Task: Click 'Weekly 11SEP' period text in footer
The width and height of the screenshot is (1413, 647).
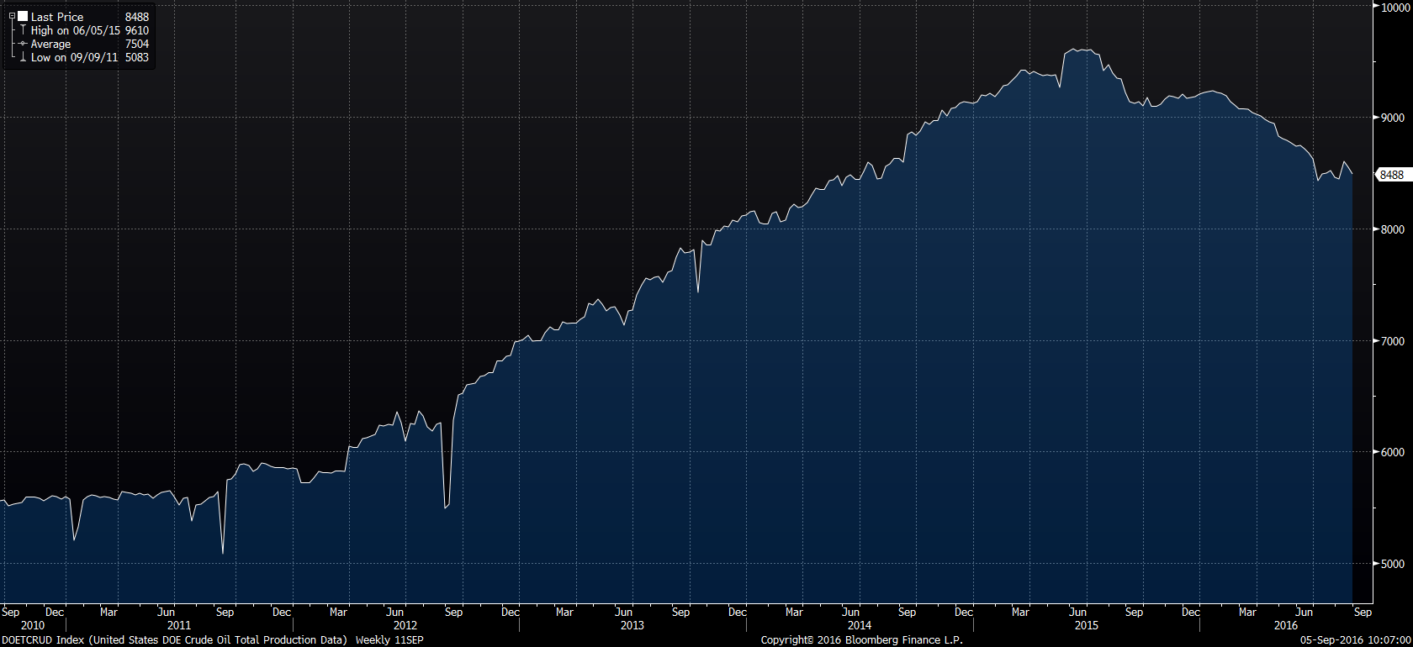Action: click(x=389, y=640)
